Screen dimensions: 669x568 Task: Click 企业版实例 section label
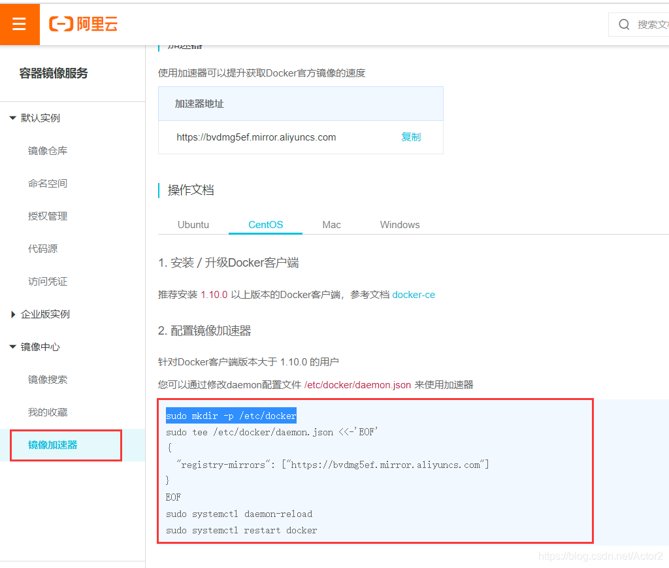point(45,314)
